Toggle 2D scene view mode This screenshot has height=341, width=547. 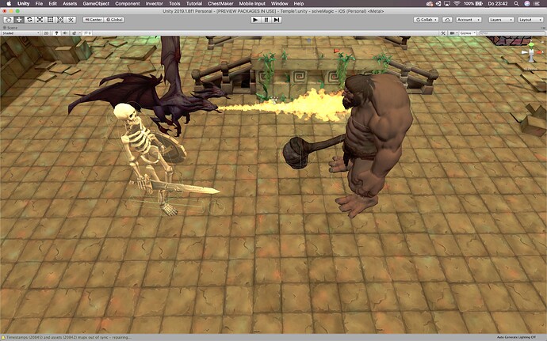[x=46, y=33]
